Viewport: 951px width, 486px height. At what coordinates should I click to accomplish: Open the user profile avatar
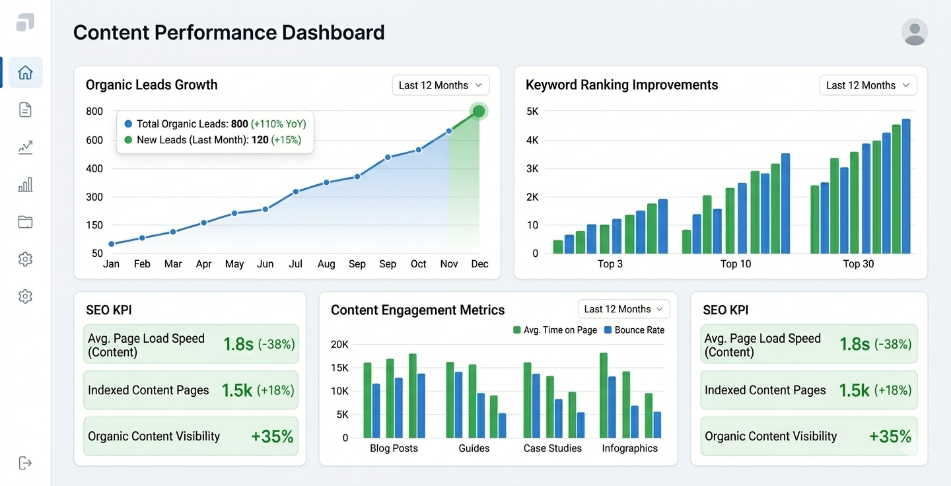[x=914, y=32]
